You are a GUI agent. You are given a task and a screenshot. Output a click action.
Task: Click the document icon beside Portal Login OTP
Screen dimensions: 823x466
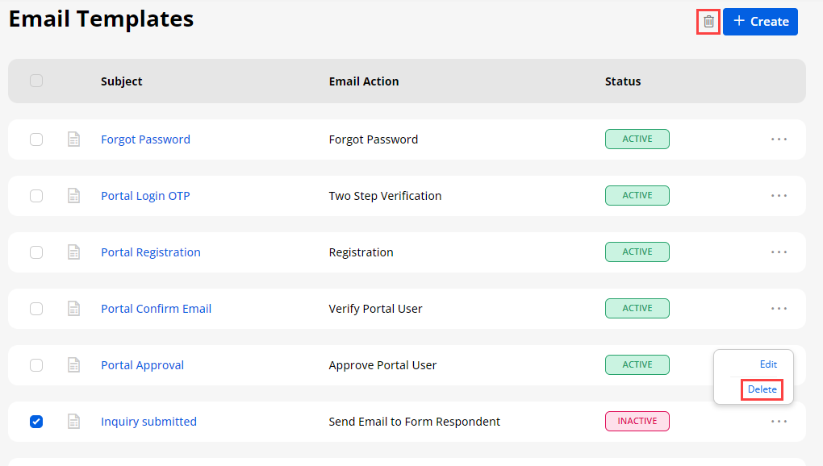coord(73,196)
